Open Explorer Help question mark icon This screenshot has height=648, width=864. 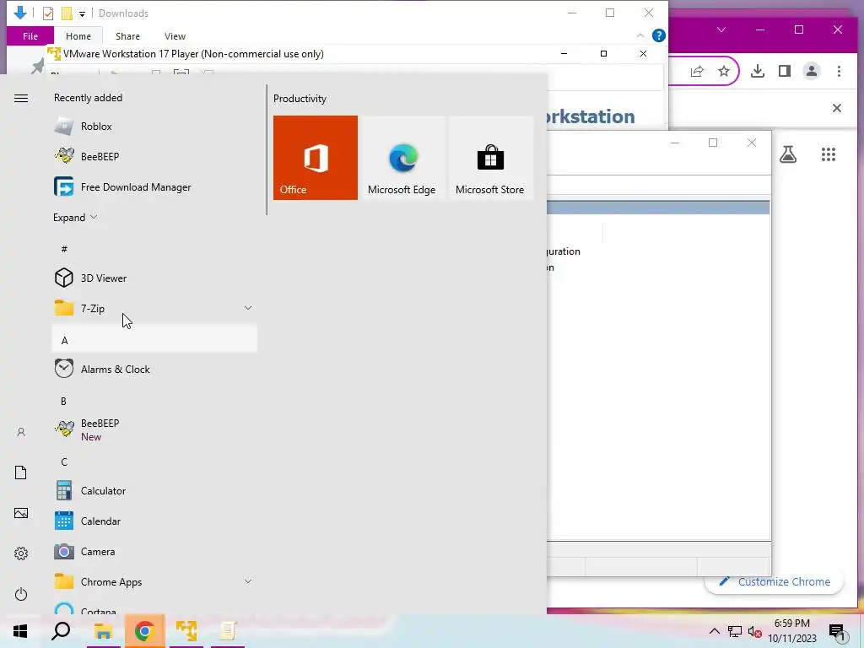[x=658, y=35]
